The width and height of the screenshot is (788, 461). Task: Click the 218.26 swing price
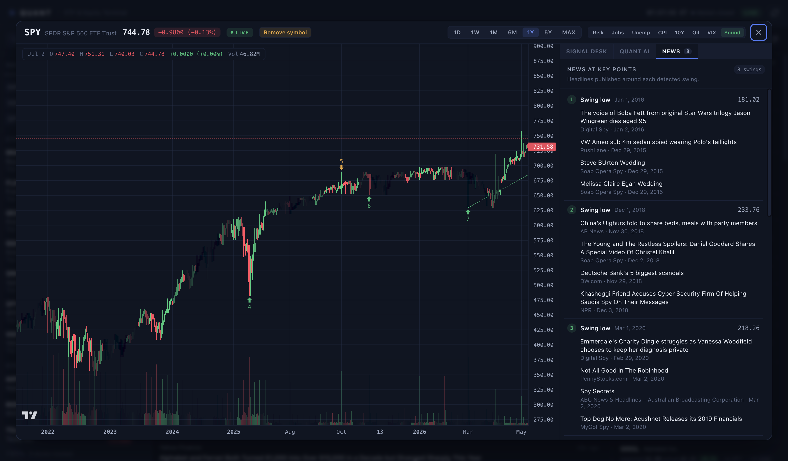(x=748, y=328)
